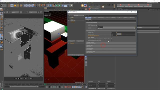Open the Fast Preprocessing IPR Only dropdown
Viewport: 160px width, 90px height.
(x=116, y=29)
